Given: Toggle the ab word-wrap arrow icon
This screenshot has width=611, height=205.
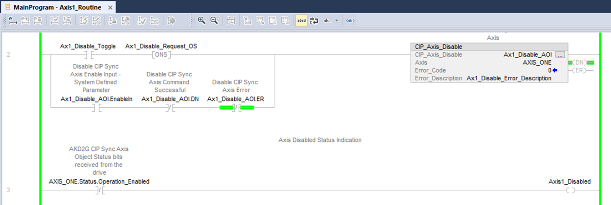Looking at the screenshot, I should coord(314,21).
